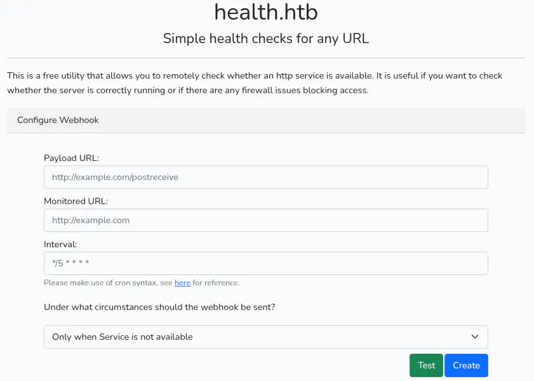The height and width of the screenshot is (381, 534).
Task: Click the free utility description paragraph
Action: click(x=254, y=83)
